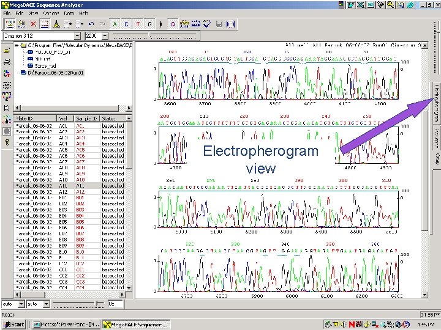The height and width of the screenshot is (330, 441).
Task: Toggle the purple Q quality score button
Action: pyautogui.click(x=173, y=24)
